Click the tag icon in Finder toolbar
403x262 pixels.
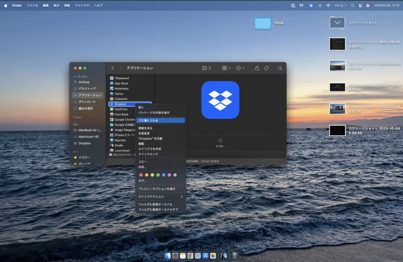266,68
